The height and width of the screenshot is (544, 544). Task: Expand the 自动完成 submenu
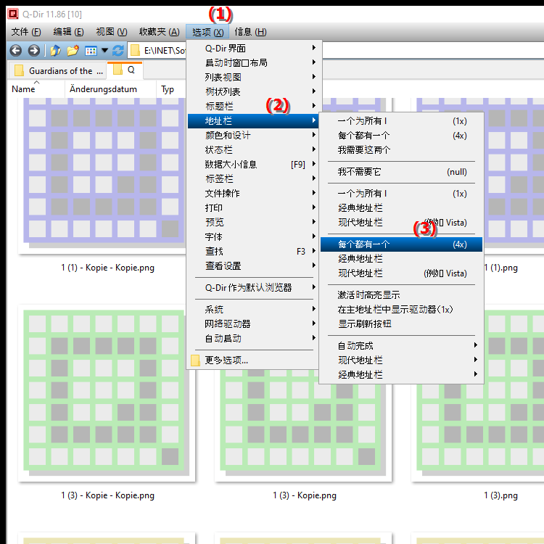401,345
